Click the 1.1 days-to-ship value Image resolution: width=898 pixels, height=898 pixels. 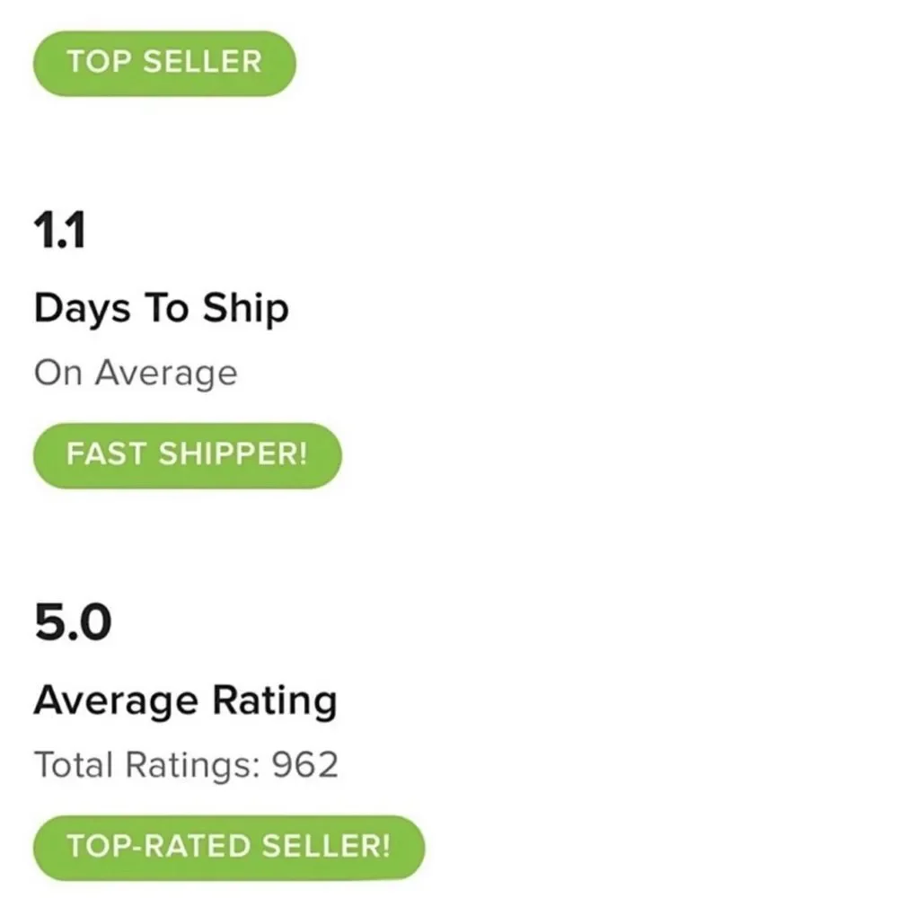(59, 230)
